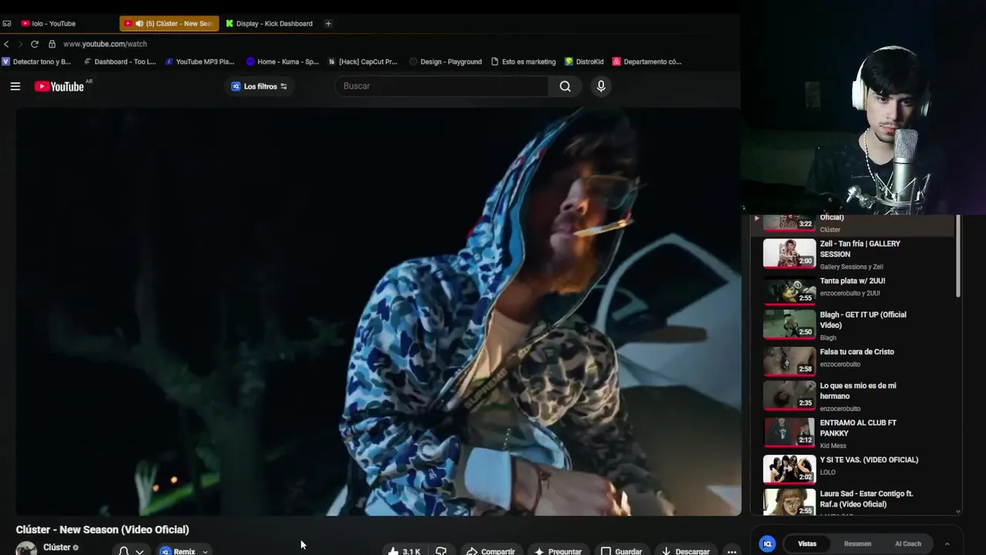The width and height of the screenshot is (986, 555).
Task: Search with the magnifier button
Action: point(565,86)
